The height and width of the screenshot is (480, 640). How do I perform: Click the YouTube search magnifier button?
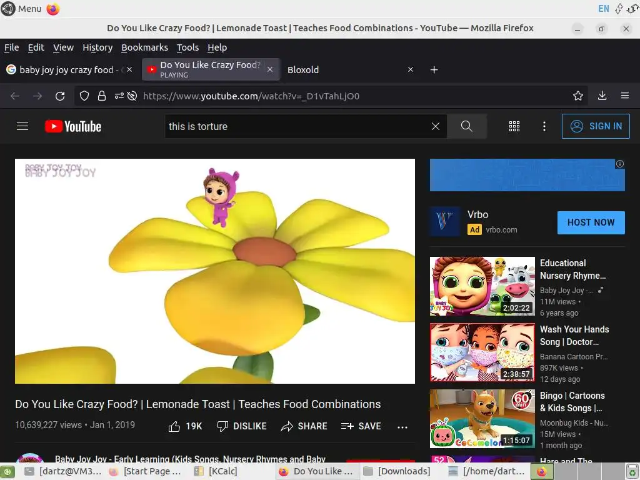click(467, 126)
